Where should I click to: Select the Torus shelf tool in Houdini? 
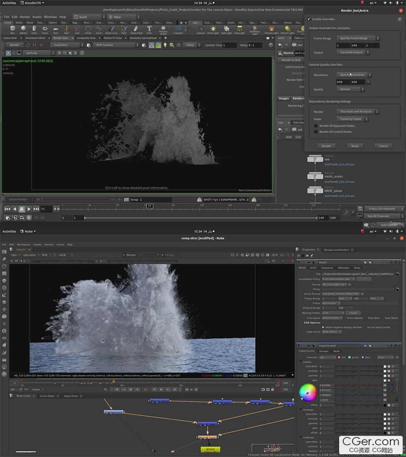click(x=45, y=30)
